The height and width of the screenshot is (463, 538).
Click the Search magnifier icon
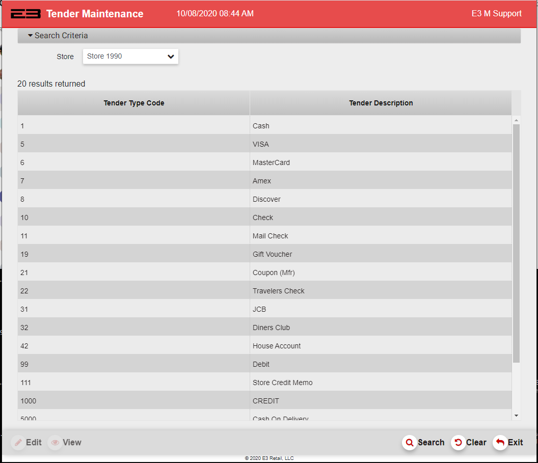tap(409, 443)
